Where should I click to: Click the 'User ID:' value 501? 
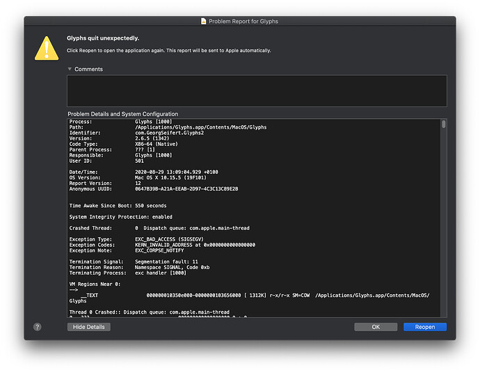(x=139, y=161)
